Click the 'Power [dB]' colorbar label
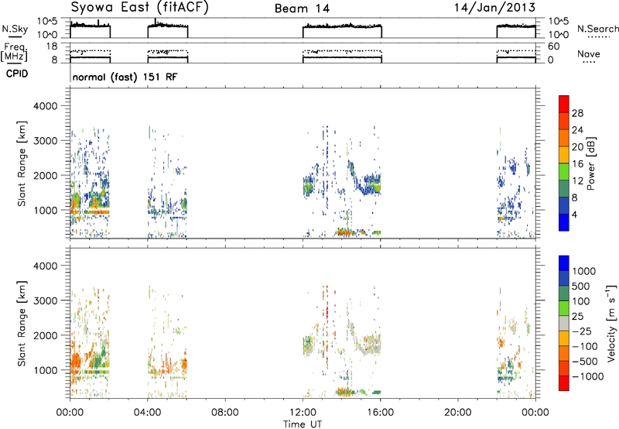Screen dimensions: 619x429 590,163
